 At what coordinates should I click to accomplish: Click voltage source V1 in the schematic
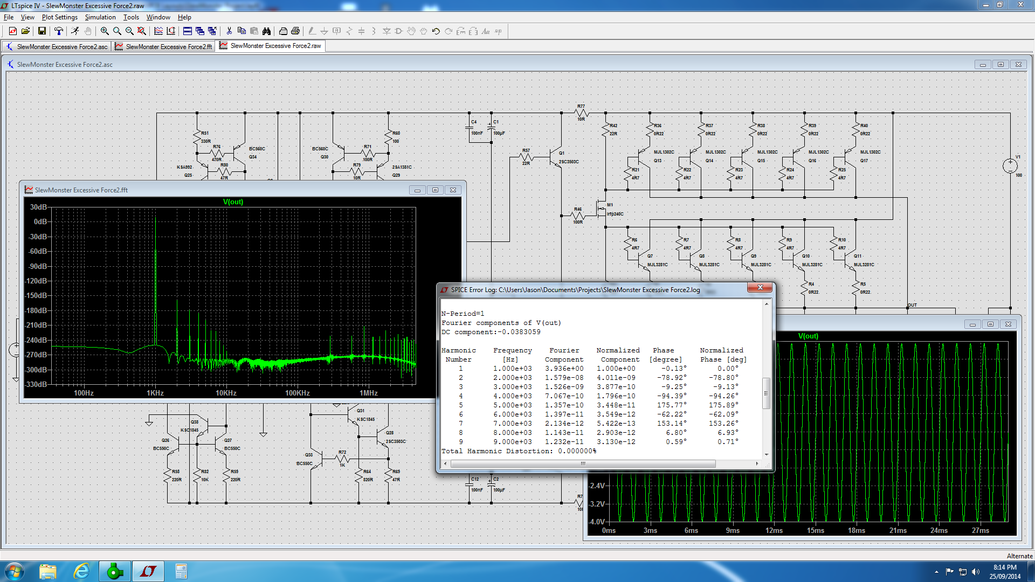point(1010,165)
